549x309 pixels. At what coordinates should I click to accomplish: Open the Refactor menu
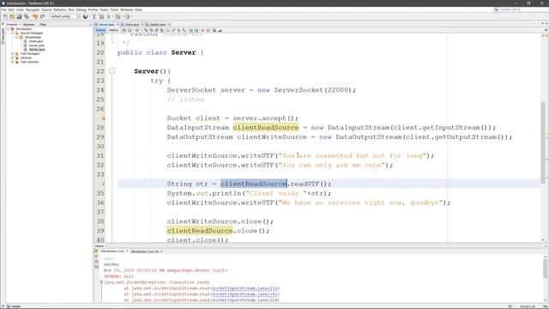coord(60,9)
